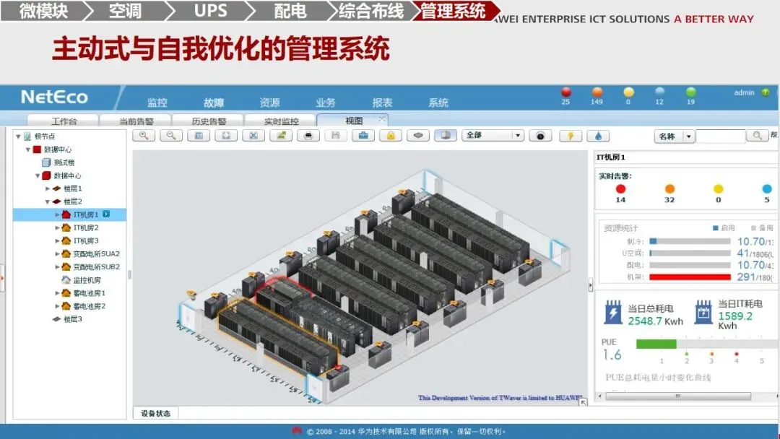Screen dimensions: 780x439
Task: Select the 监控机房 tree item
Action: (x=87, y=280)
